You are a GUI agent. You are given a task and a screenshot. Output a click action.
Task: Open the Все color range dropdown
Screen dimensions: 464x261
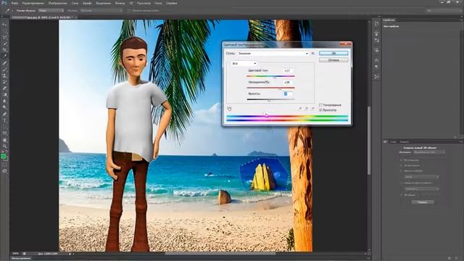click(x=244, y=63)
